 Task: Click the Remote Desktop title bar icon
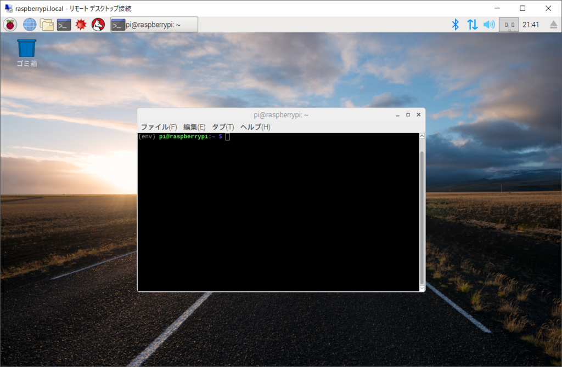click(x=9, y=8)
